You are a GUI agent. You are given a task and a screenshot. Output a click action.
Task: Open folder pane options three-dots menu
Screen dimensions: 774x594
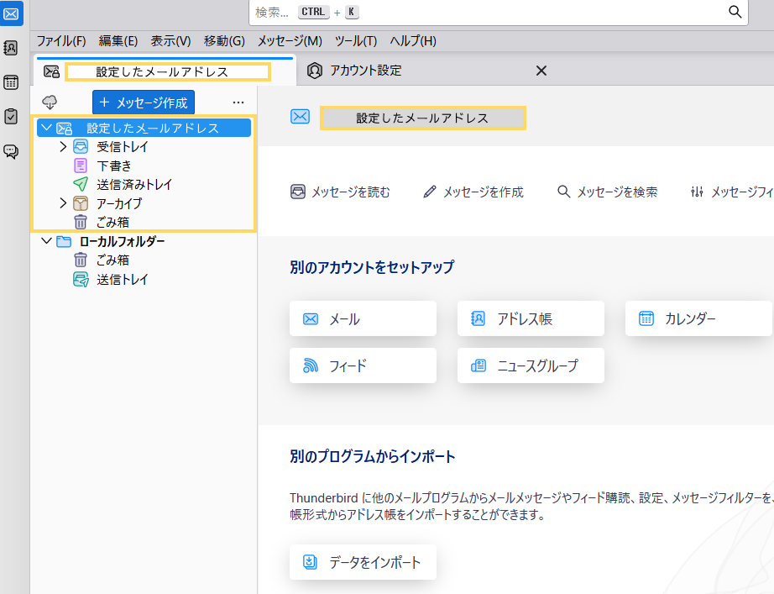(x=238, y=103)
